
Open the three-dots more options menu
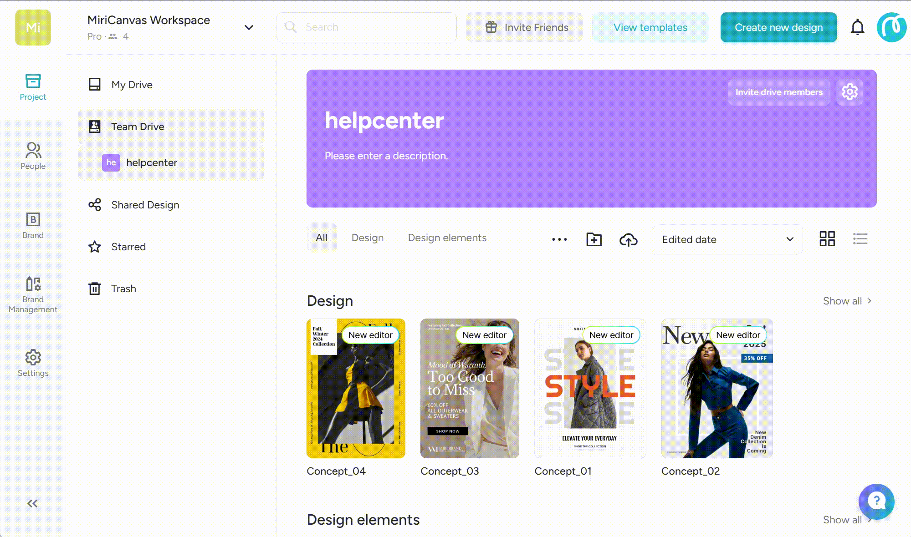point(559,239)
